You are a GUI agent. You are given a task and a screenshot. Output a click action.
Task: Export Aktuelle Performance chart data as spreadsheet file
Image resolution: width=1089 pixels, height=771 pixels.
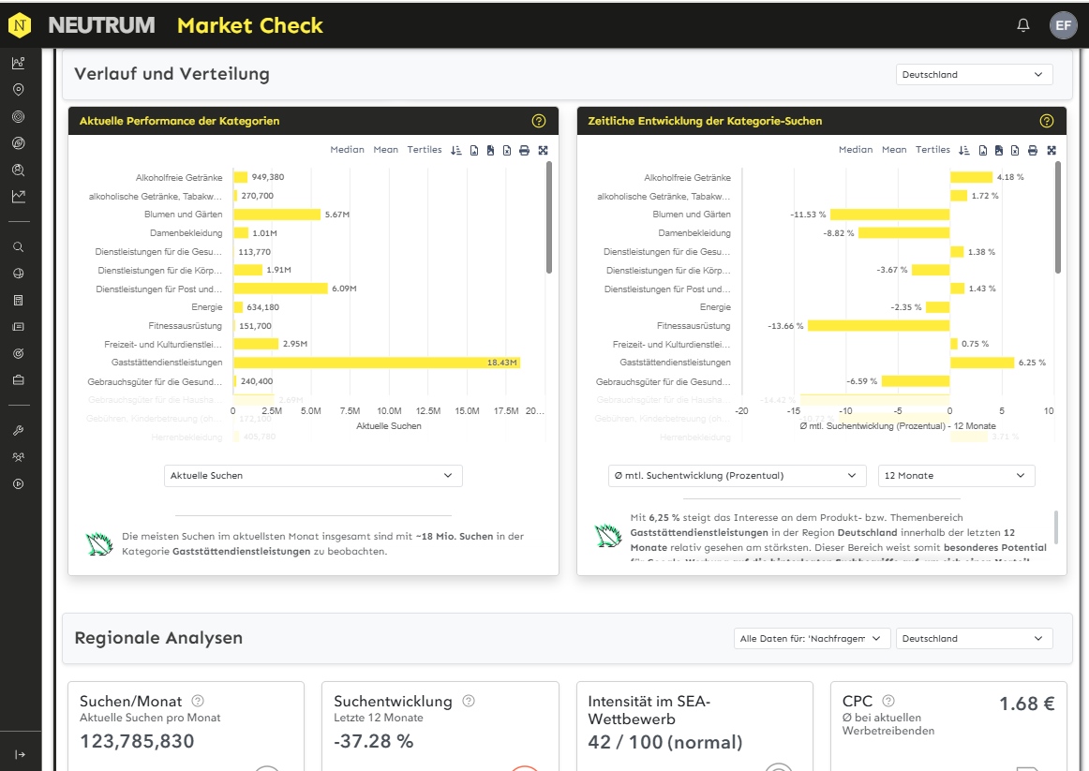tap(507, 150)
